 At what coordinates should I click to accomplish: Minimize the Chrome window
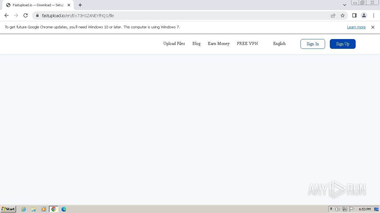pos(355,3)
